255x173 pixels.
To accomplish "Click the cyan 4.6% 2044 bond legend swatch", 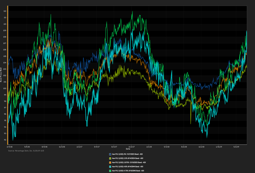I will [x=110, y=167].
